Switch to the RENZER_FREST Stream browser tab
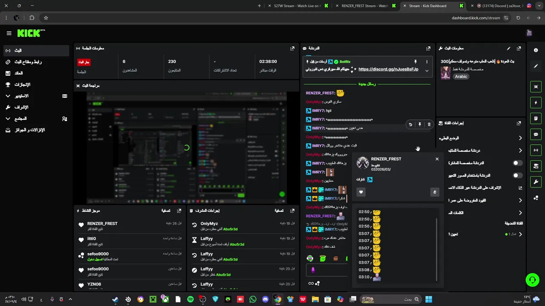Screen dimensions: 545x306 (365, 6)
